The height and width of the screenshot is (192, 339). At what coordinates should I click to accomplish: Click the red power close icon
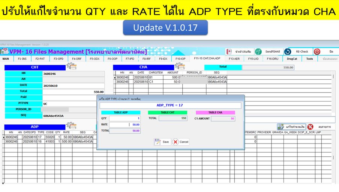(317, 51)
